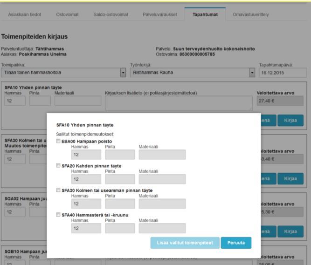Click Hammas field under dialog's SFA30 option
This screenshot has width=311, height=265.
tap(86, 204)
